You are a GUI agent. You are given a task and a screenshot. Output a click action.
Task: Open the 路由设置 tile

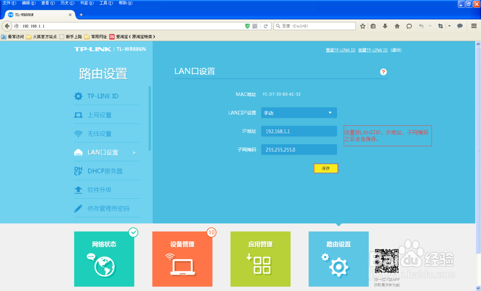point(339,259)
